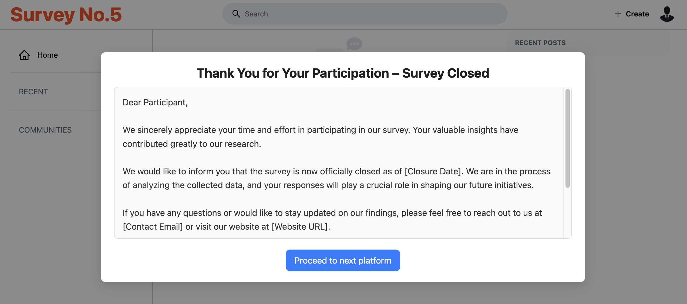Click the message box vertical scrollbar
This screenshot has width=687, height=304.
[x=567, y=138]
